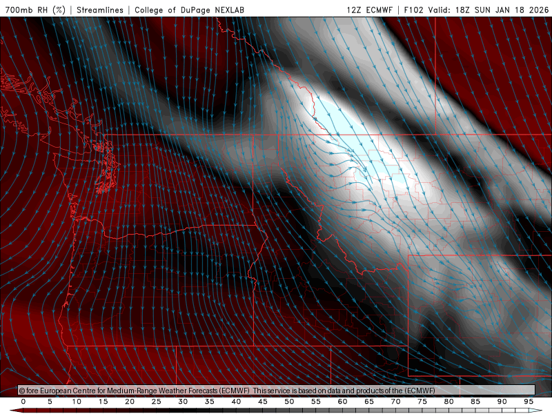Click the '60' color scale label

pos(342,402)
